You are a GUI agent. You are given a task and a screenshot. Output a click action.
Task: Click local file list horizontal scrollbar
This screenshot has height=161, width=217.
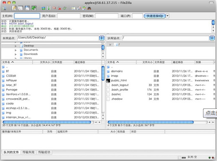click(x=47, y=122)
